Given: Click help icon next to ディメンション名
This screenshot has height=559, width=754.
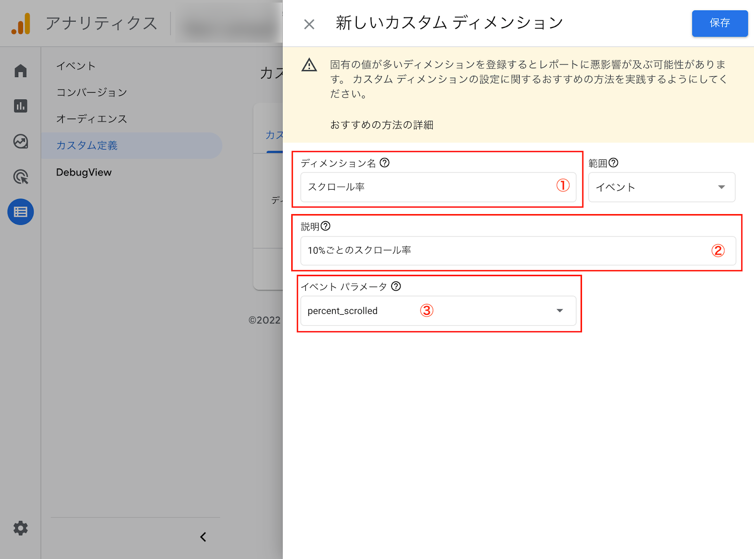Looking at the screenshot, I should [385, 163].
